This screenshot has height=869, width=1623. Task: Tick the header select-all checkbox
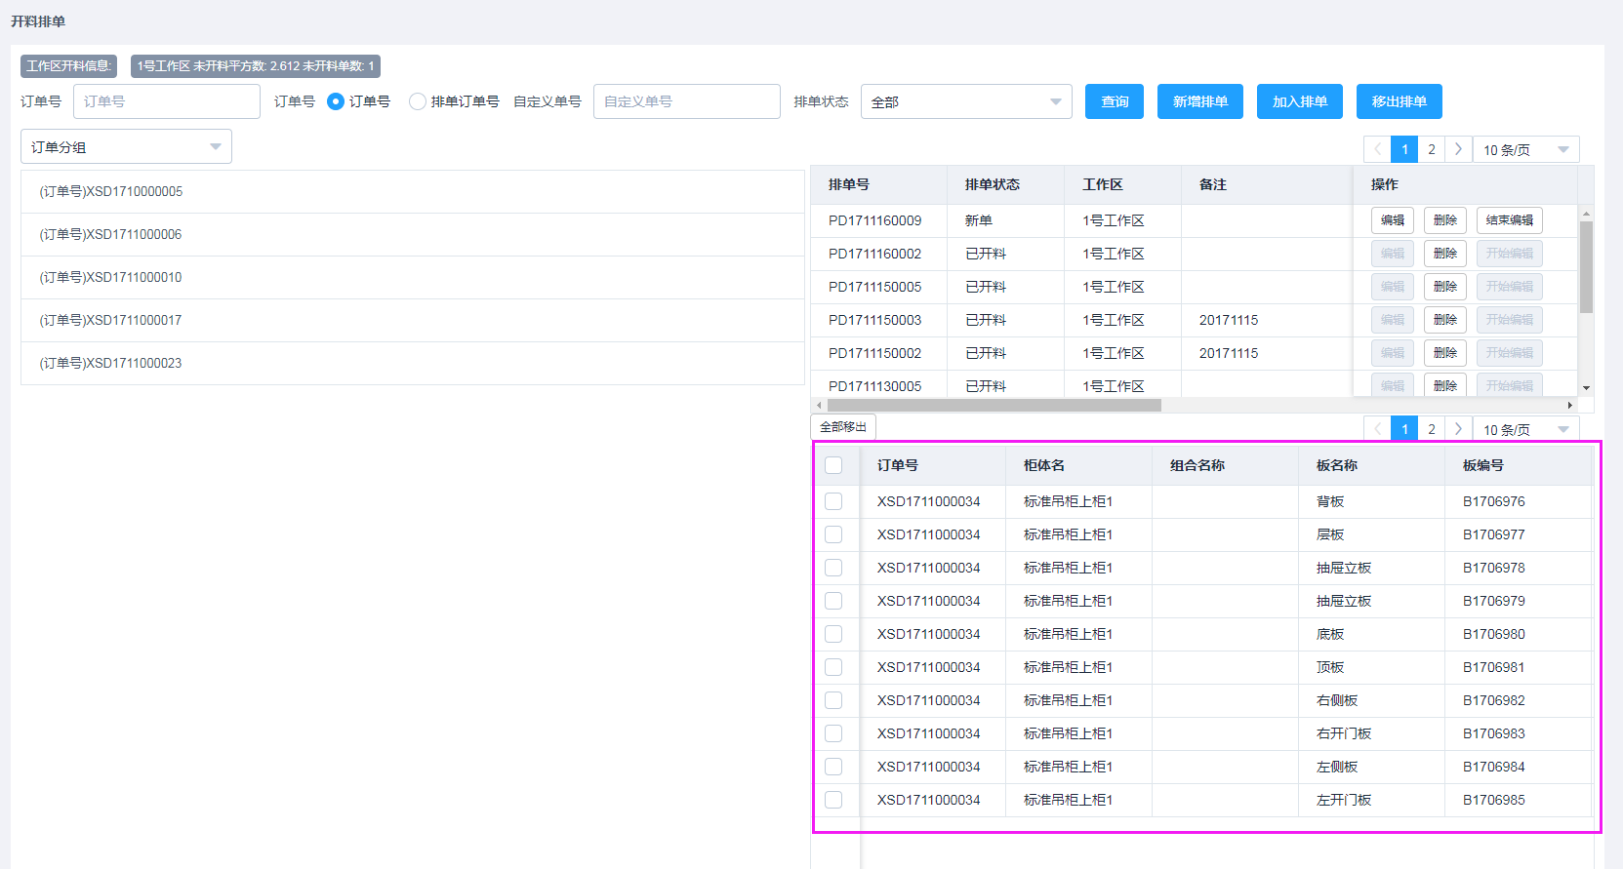833,465
